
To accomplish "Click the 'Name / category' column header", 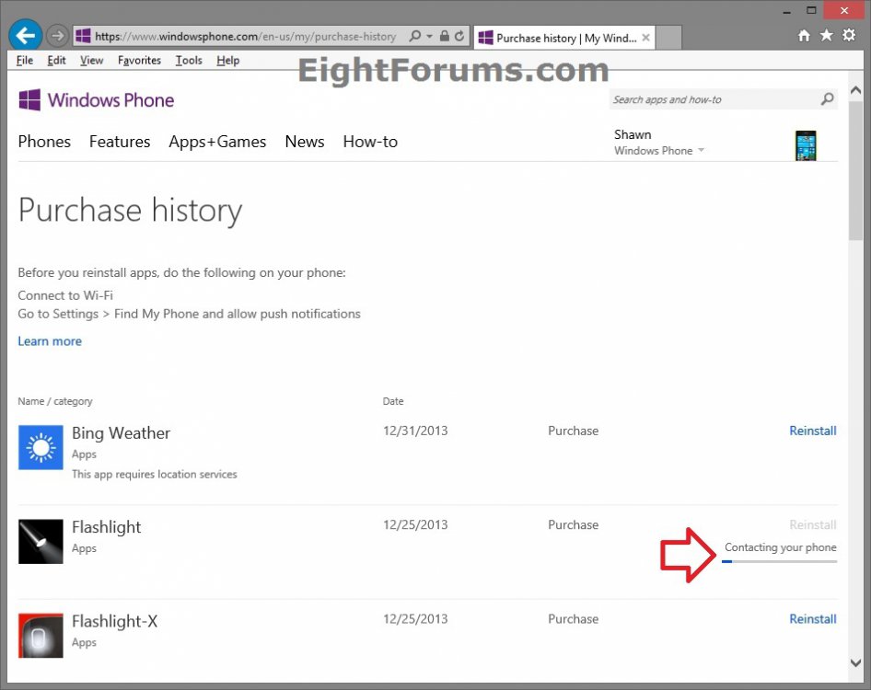I will [x=55, y=401].
